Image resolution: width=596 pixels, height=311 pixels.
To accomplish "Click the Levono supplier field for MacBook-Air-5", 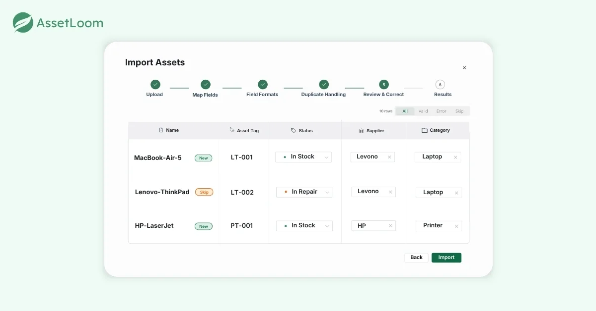I will [x=372, y=157].
